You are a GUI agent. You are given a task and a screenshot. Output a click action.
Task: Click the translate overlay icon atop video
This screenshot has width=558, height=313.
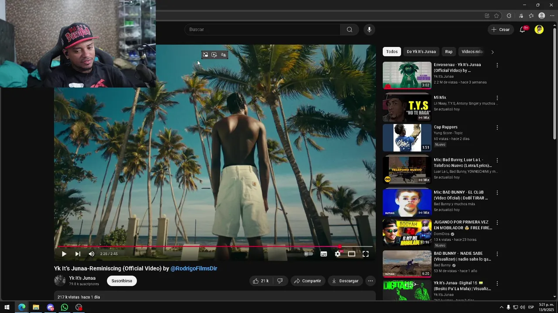click(223, 55)
